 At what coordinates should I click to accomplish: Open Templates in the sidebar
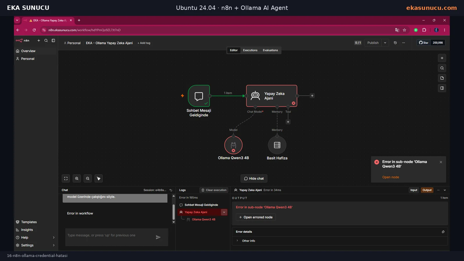pyautogui.click(x=35, y=222)
